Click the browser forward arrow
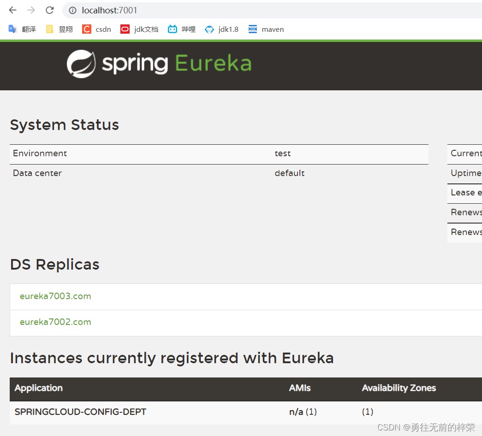This screenshot has height=436, width=482. pyautogui.click(x=31, y=10)
